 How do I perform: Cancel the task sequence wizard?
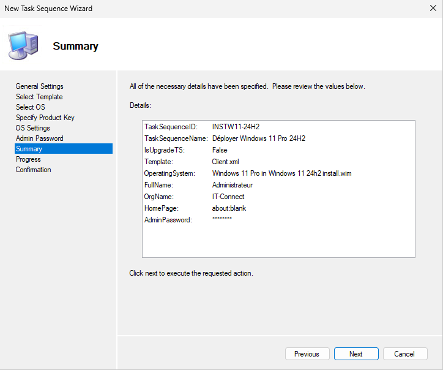(404, 354)
